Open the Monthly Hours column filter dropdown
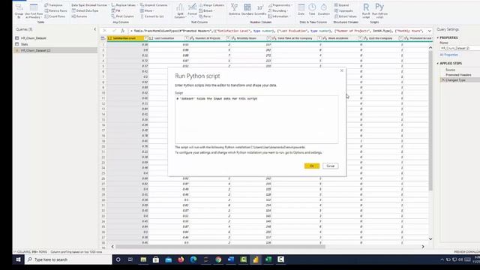Screen dimensions: 480x270 tap(268, 38)
